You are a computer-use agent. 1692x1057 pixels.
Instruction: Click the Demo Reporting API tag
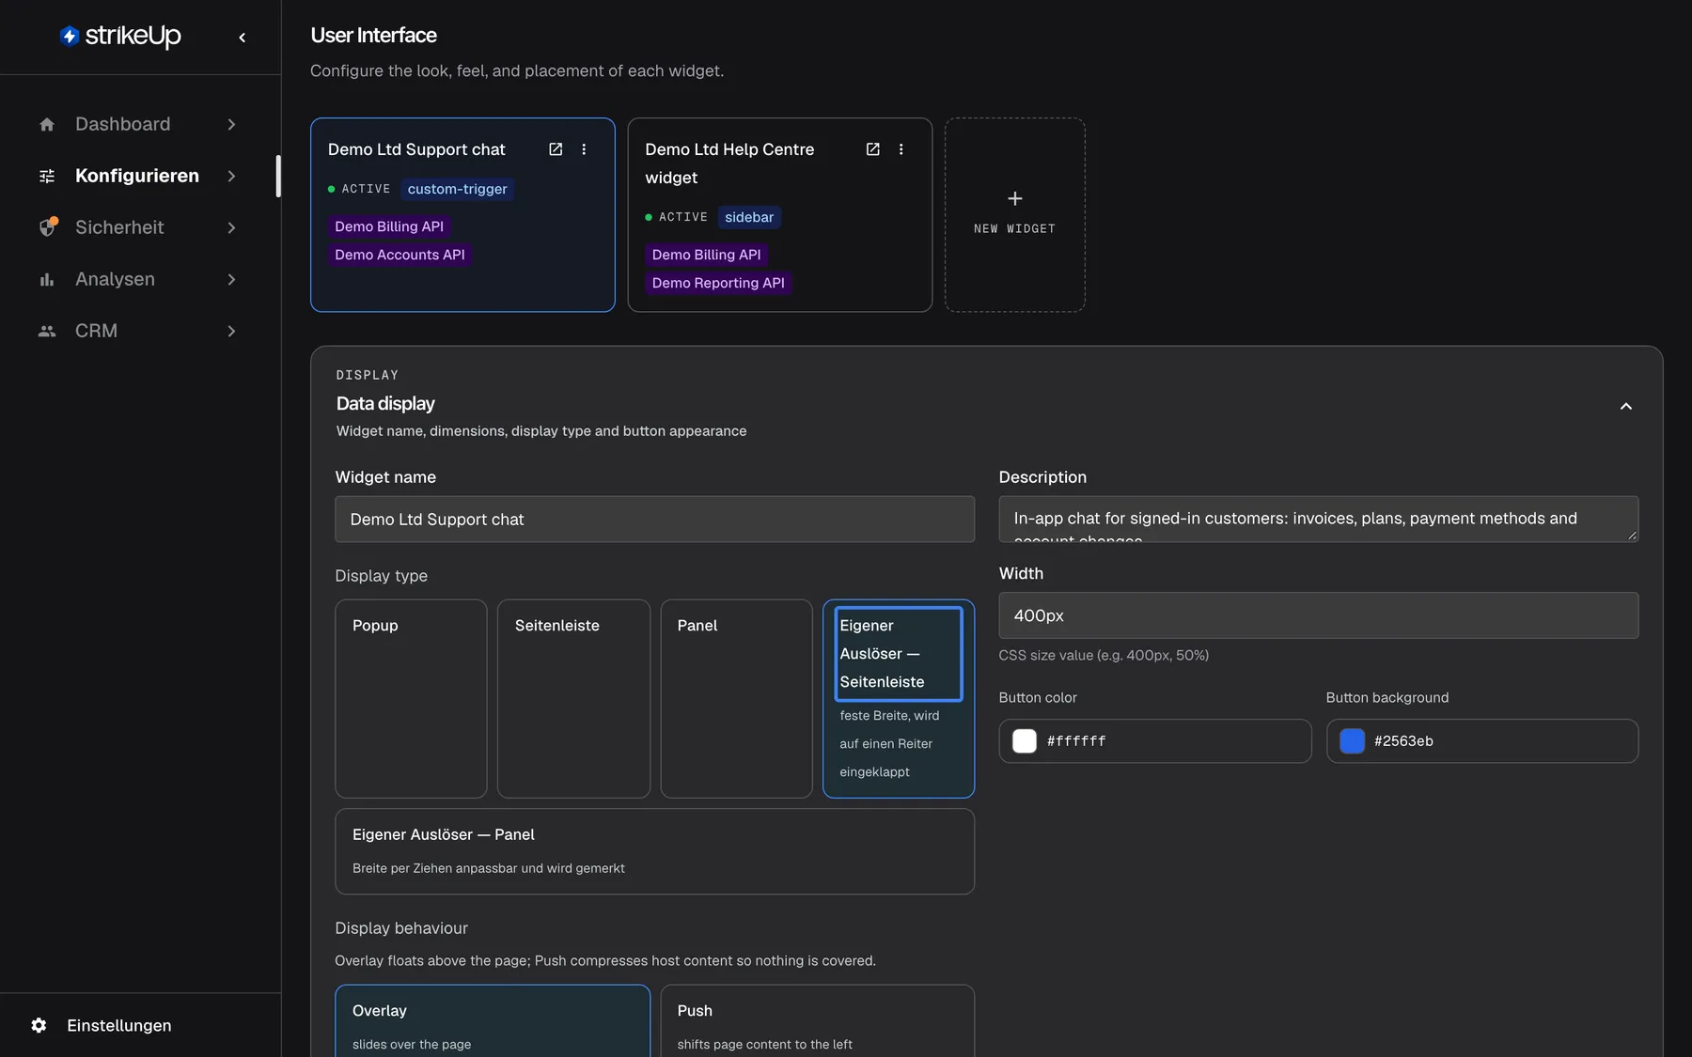718,283
